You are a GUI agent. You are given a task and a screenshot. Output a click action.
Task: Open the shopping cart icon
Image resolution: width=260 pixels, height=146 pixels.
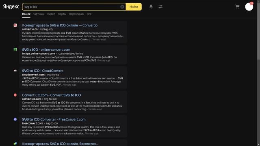[237, 6]
